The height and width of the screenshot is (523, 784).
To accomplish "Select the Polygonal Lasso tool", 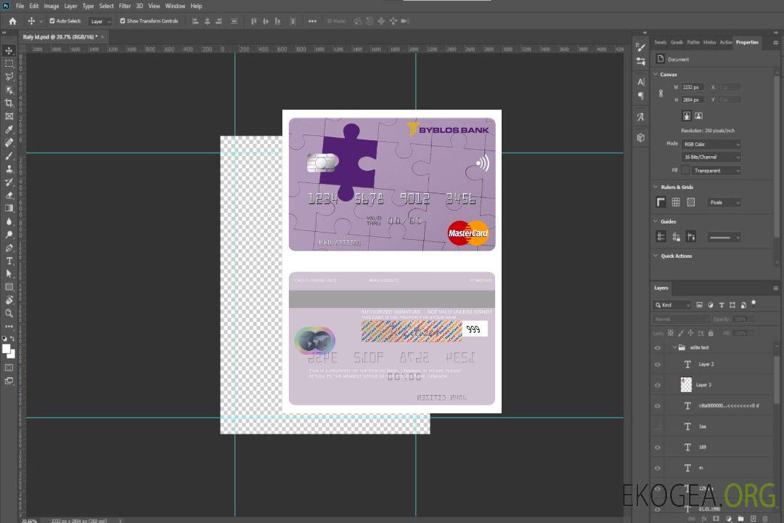I will coord(9,76).
